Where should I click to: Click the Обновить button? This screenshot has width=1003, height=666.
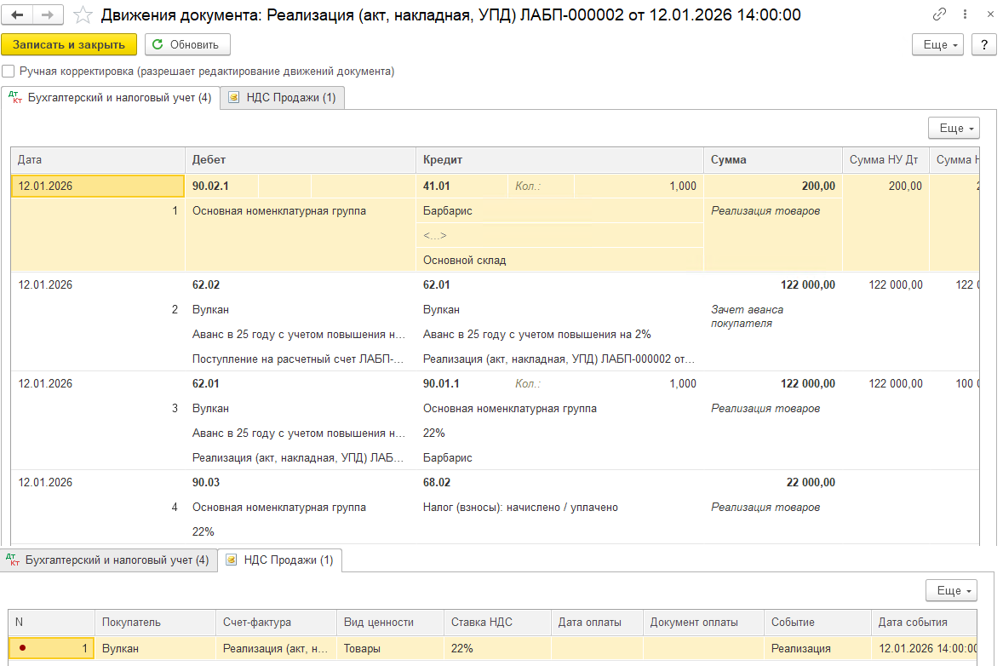click(187, 45)
